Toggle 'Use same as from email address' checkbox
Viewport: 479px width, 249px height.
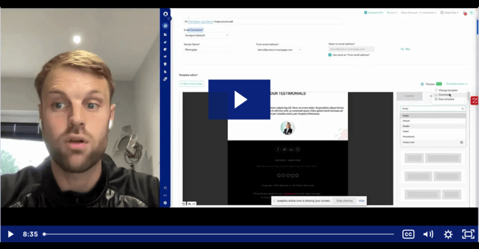pos(330,55)
